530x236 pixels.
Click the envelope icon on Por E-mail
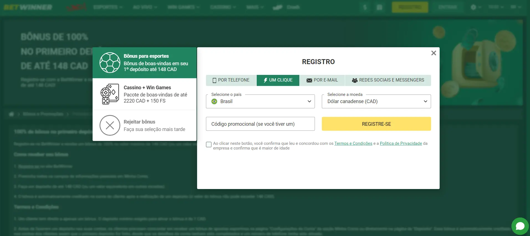(x=309, y=80)
